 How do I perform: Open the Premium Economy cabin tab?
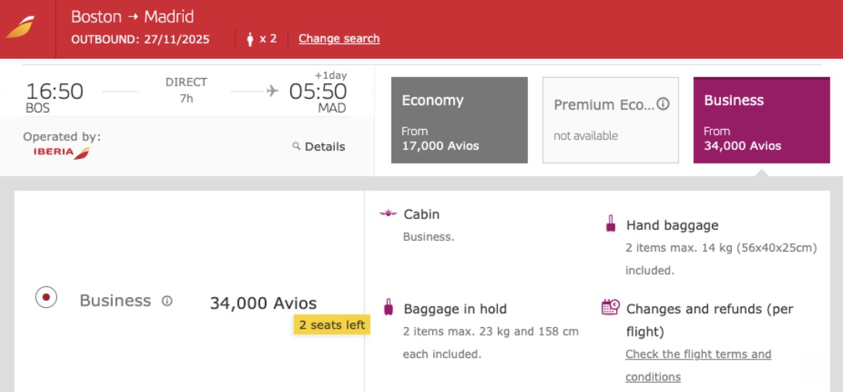tap(610, 120)
